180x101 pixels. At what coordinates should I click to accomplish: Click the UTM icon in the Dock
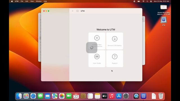(x=143, y=96)
